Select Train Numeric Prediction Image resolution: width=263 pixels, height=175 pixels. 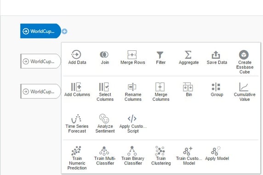(x=77, y=158)
